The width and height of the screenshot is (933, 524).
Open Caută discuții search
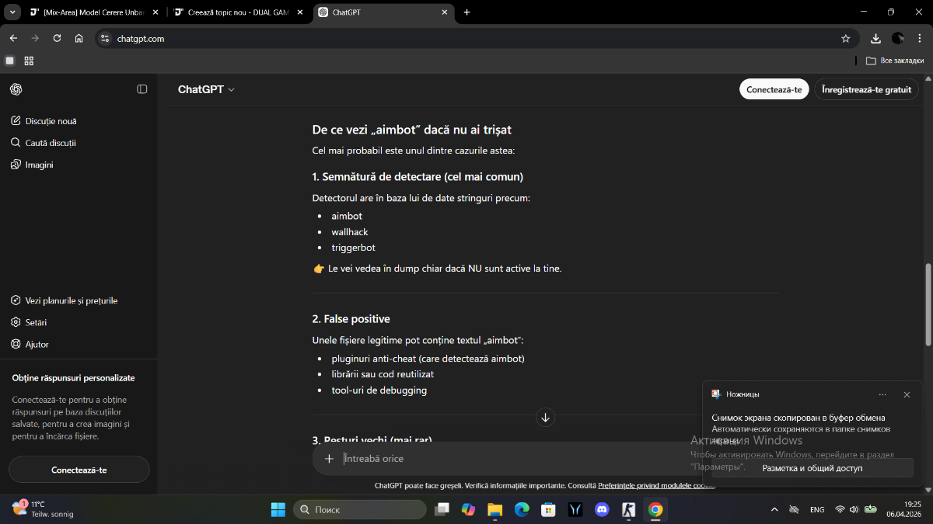pyautogui.click(x=51, y=143)
